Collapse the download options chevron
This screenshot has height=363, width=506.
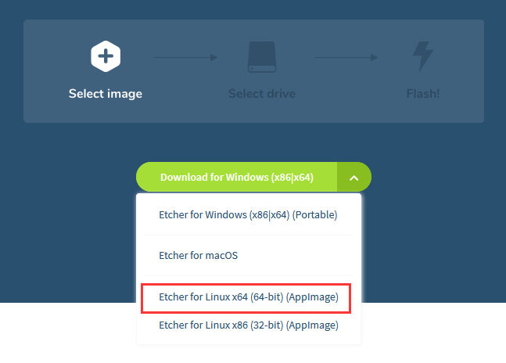tap(354, 177)
